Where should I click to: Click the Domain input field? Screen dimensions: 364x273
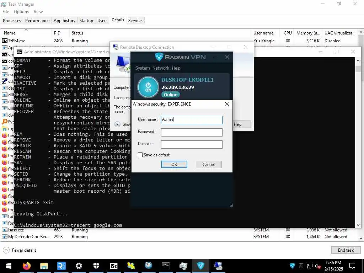coord(192,144)
